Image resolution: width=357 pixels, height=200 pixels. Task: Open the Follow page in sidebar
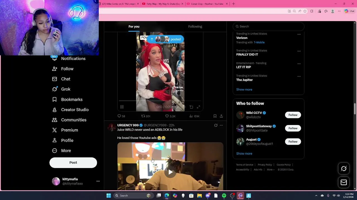[63, 69]
